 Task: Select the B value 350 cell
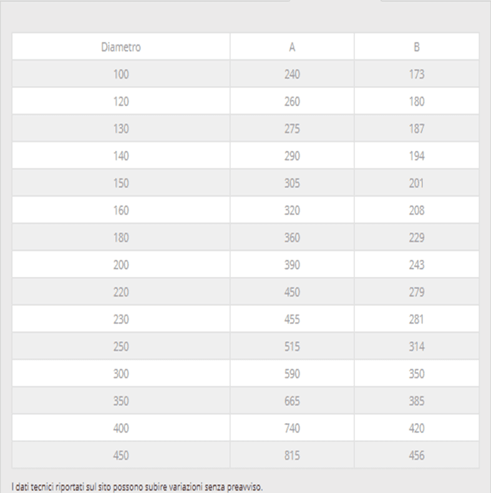(x=417, y=374)
